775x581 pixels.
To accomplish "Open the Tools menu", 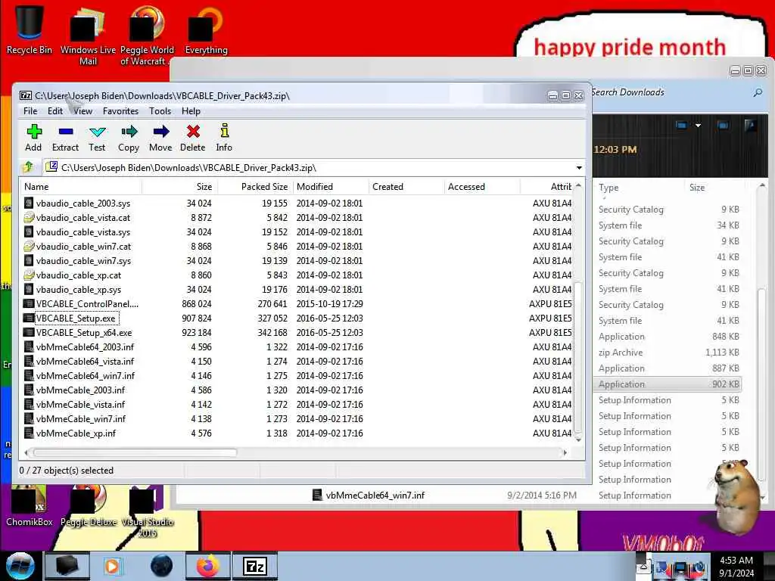I will 160,111.
